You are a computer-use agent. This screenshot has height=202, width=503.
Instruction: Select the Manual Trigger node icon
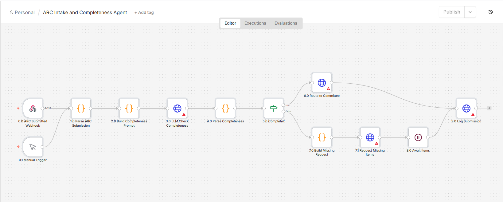coord(33,147)
